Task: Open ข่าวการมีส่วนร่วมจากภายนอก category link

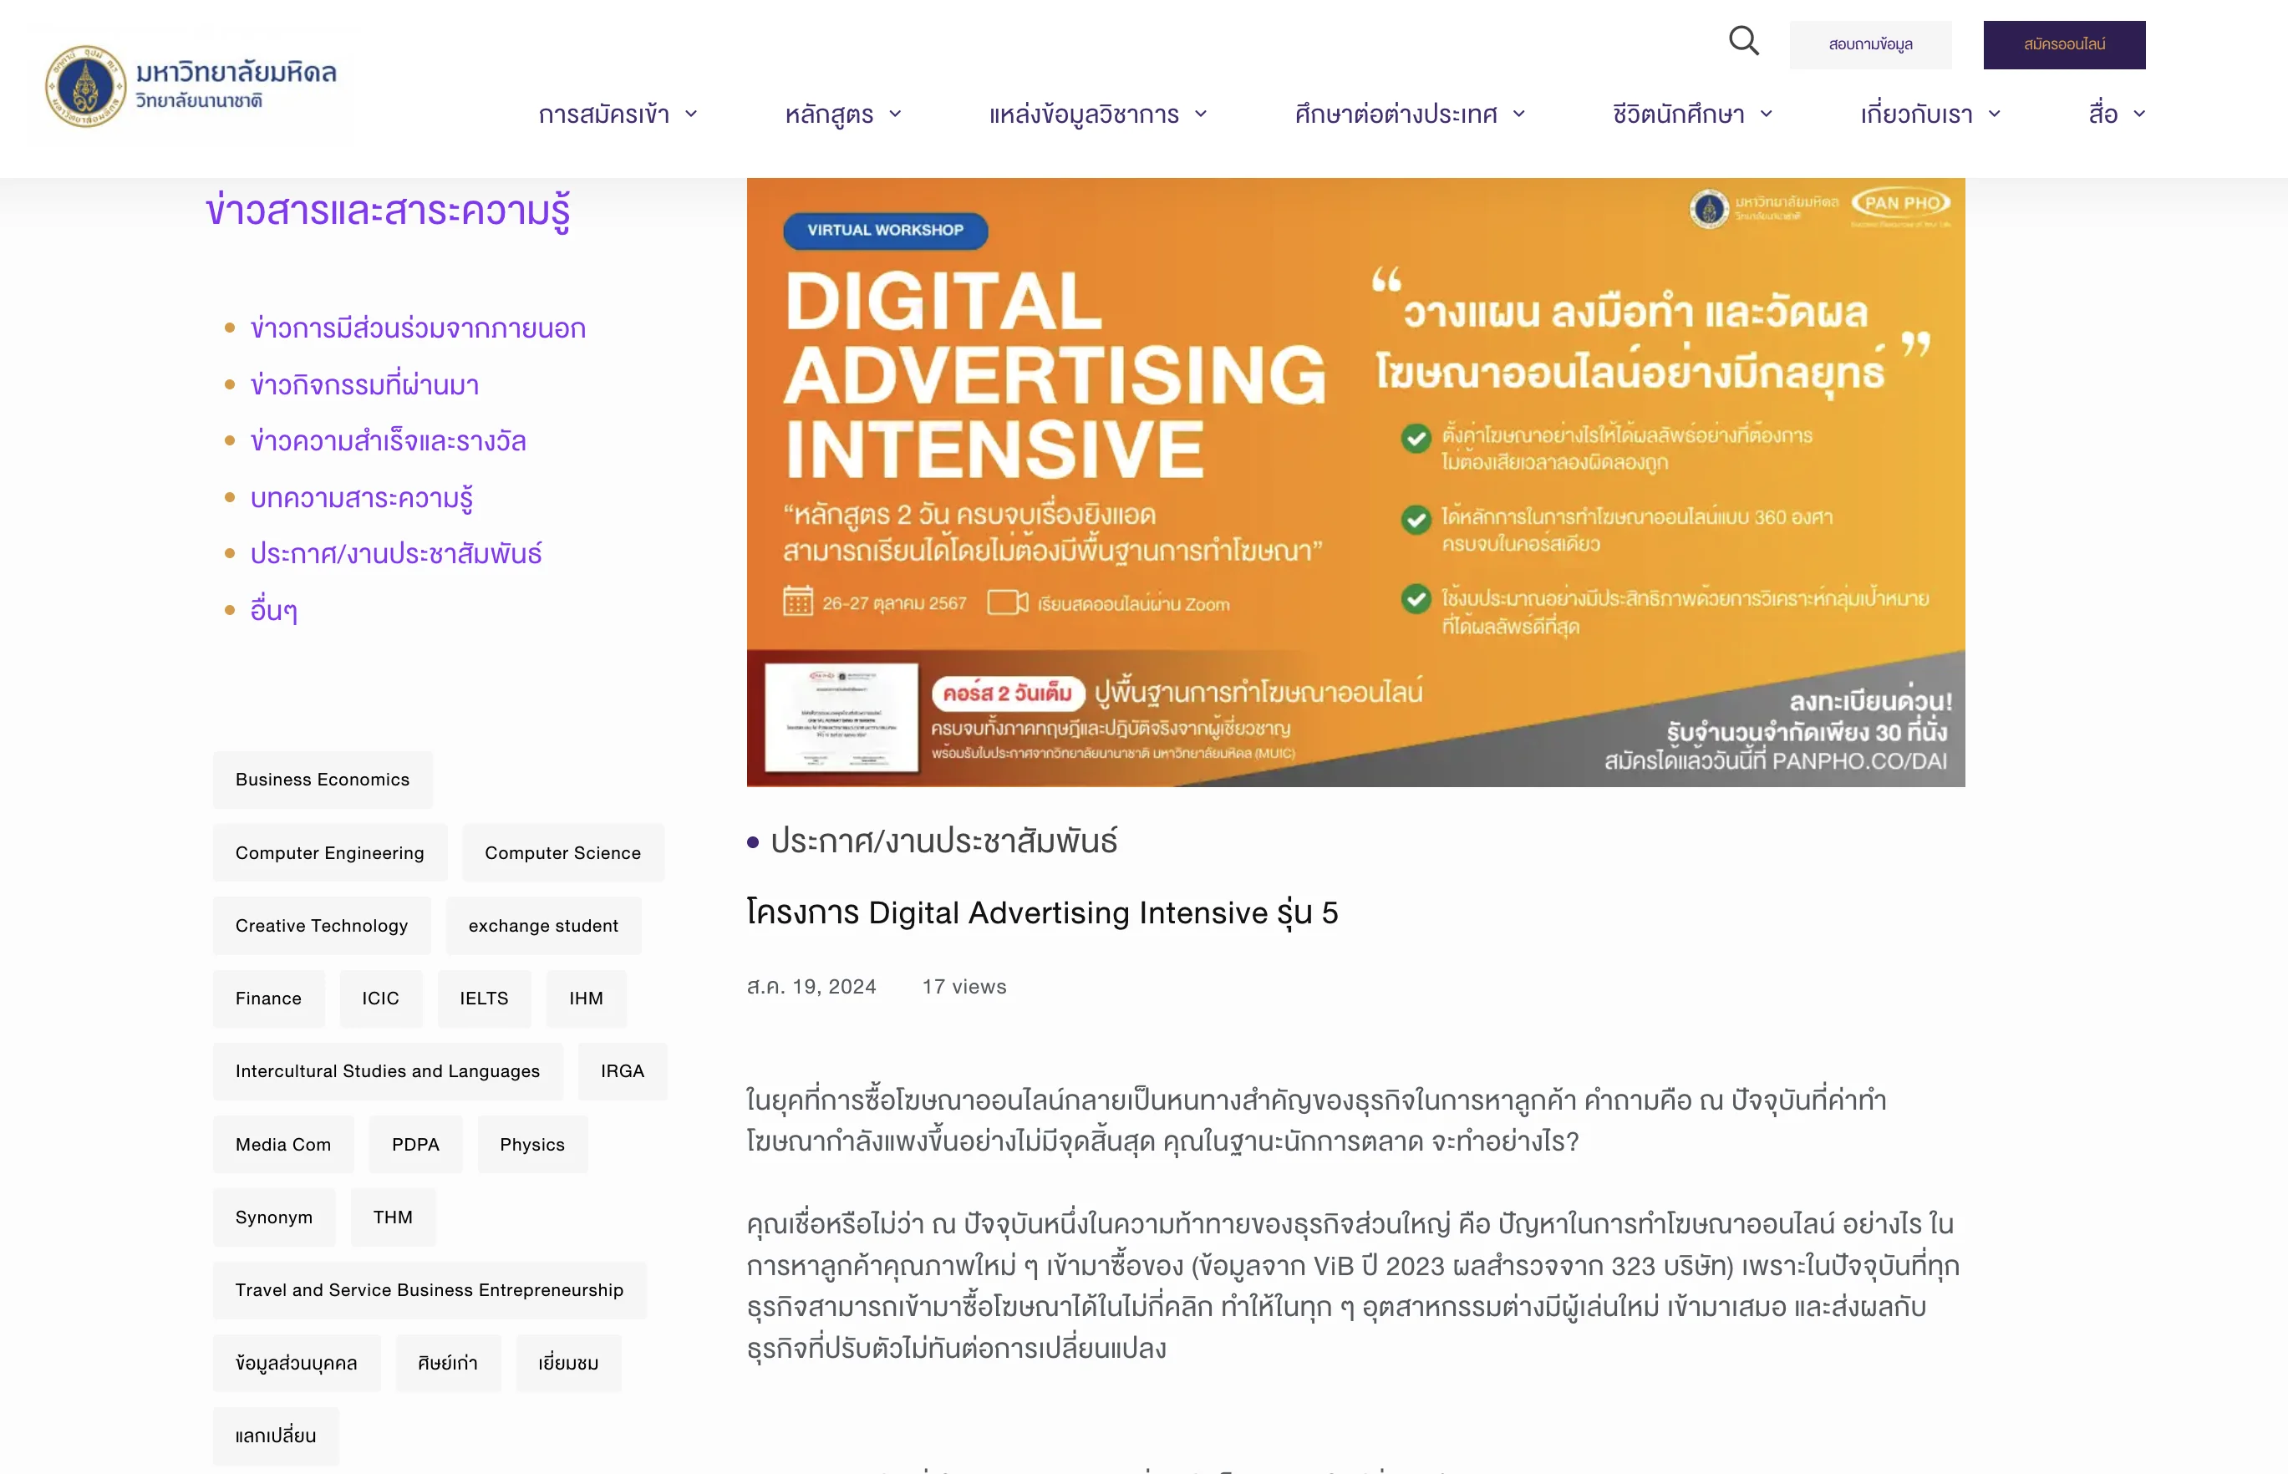Action: click(x=418, y=328)
